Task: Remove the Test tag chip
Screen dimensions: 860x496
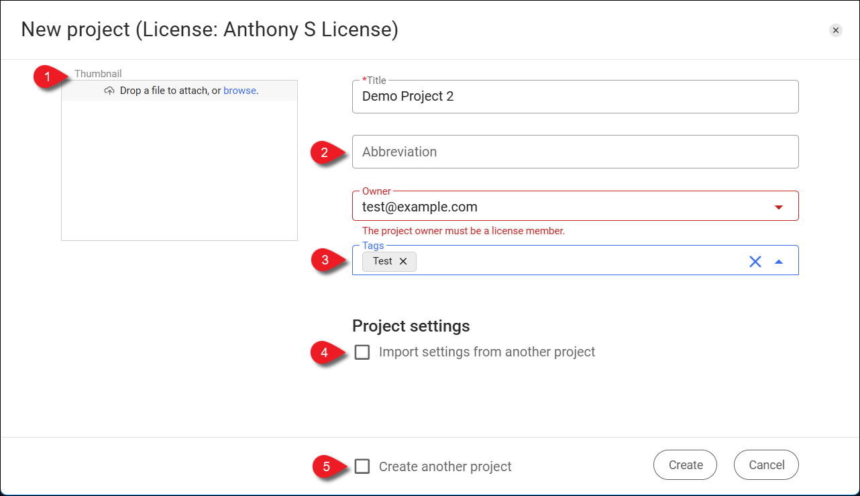Action: pos(402,261)
